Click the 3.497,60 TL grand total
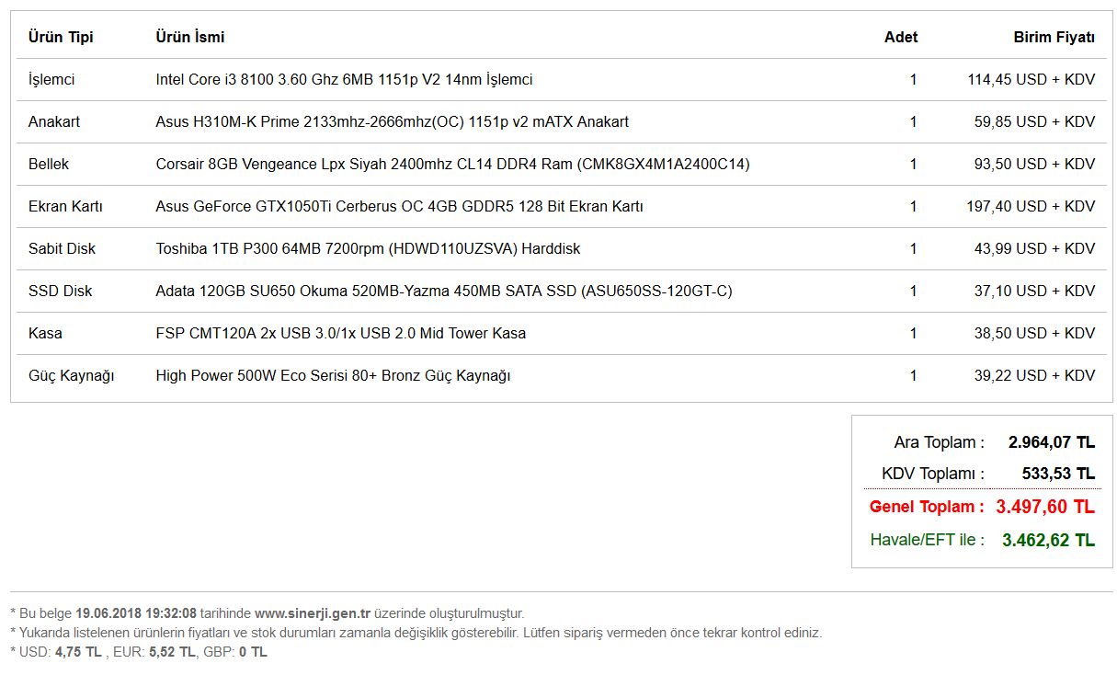The image size is (1117, 675). pos(1045,507)
